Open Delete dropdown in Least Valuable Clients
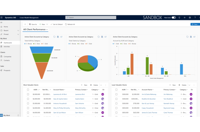This screenshot has height=132, width=200. tap(189, 85)
